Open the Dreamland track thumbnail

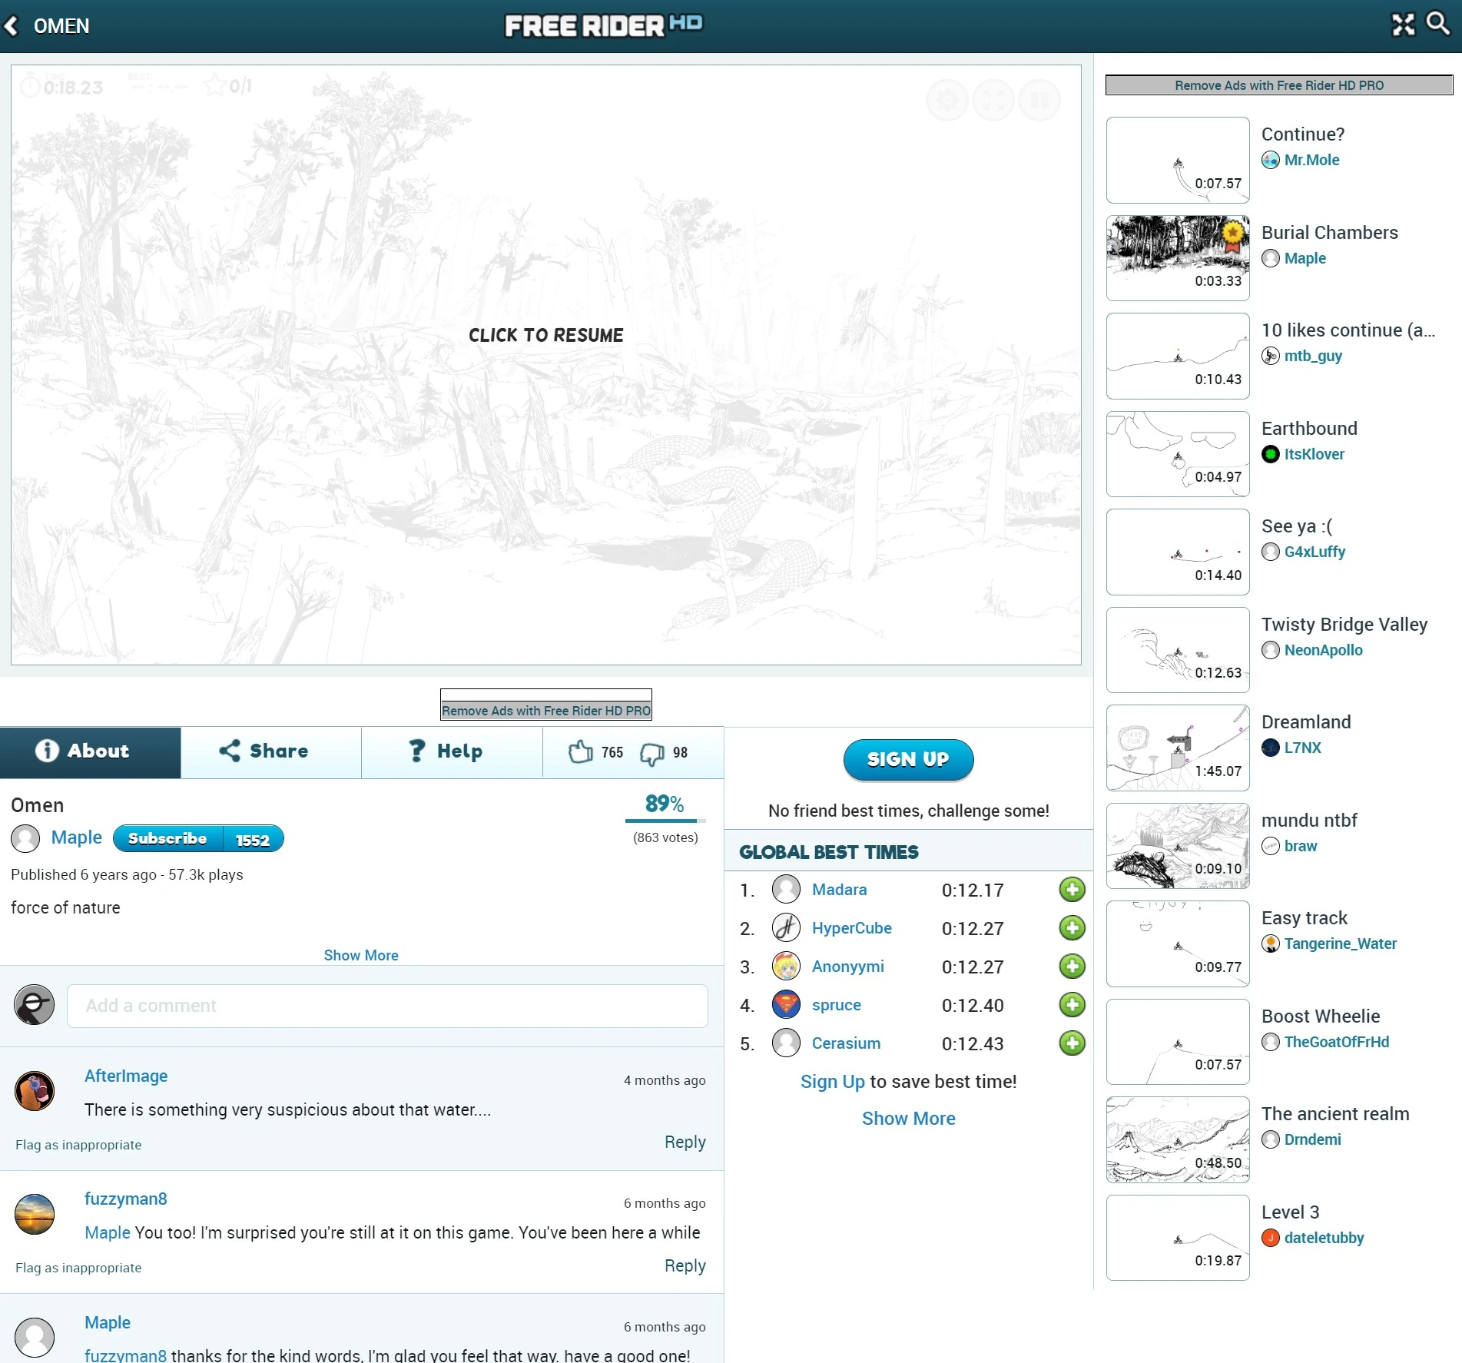1178,748
